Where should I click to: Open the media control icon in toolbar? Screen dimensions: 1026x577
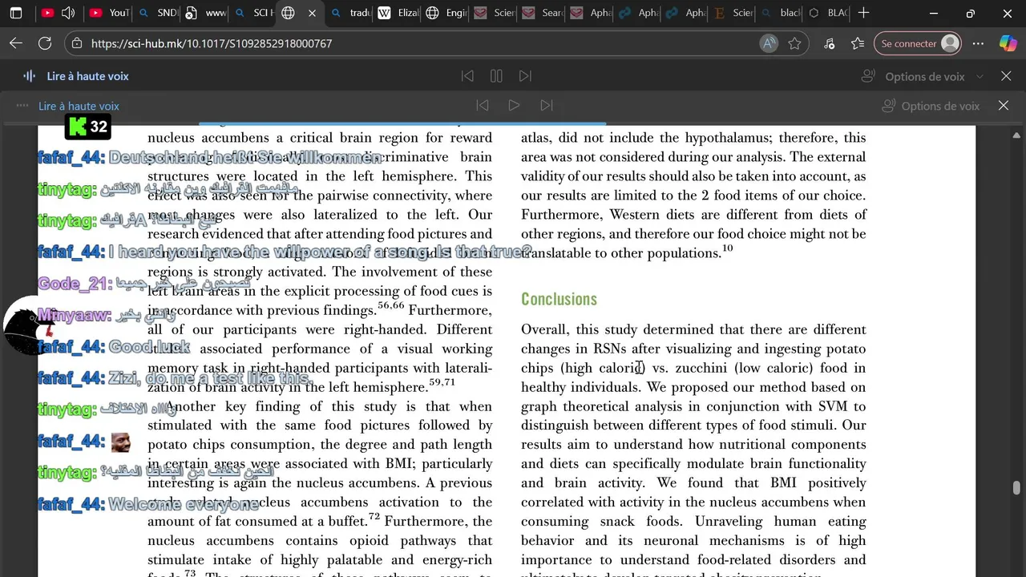click(x=829, y=43)
